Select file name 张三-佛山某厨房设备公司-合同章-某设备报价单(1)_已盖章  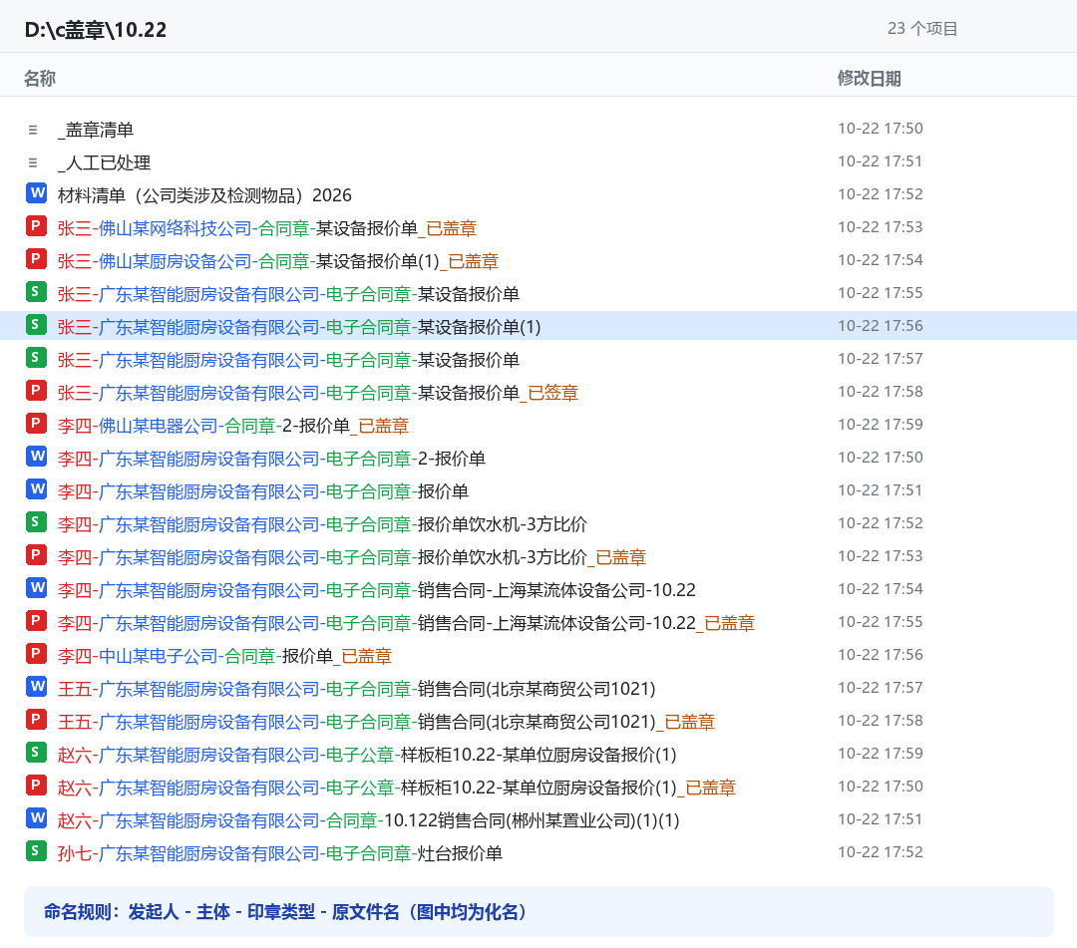pos(278,261)
